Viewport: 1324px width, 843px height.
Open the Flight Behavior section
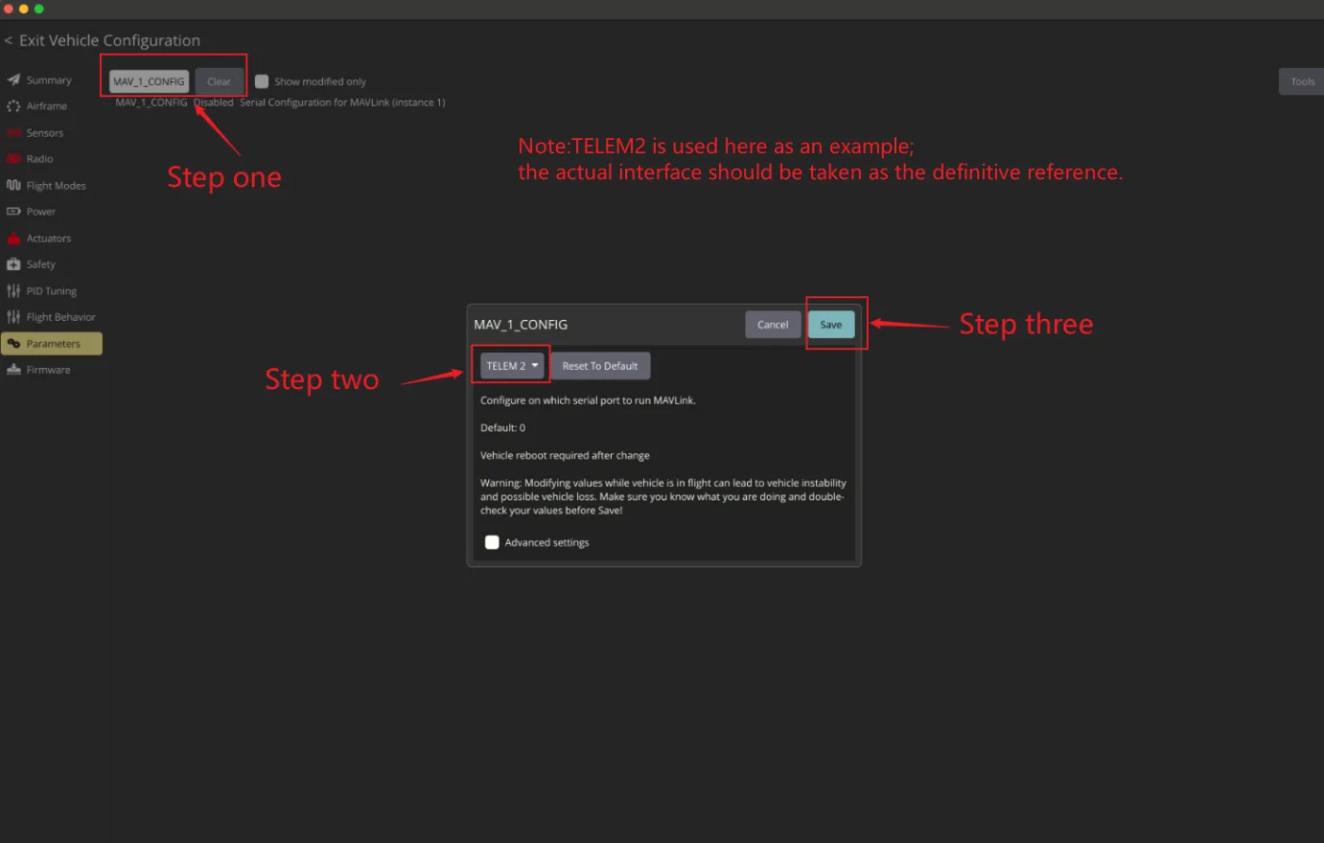click(52, 317)
